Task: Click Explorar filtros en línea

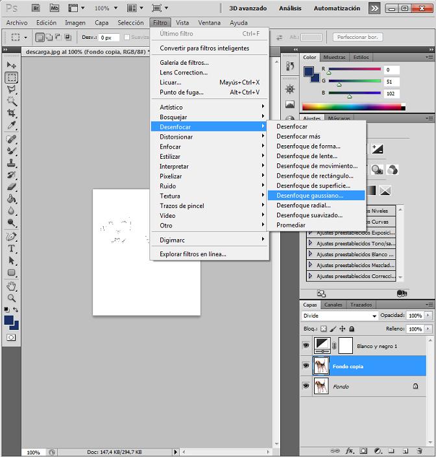Action: [193, 254]
